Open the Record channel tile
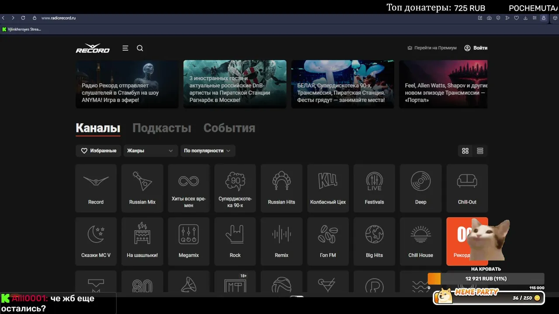The height and width of the screenshot is (314, 559). 96,188
